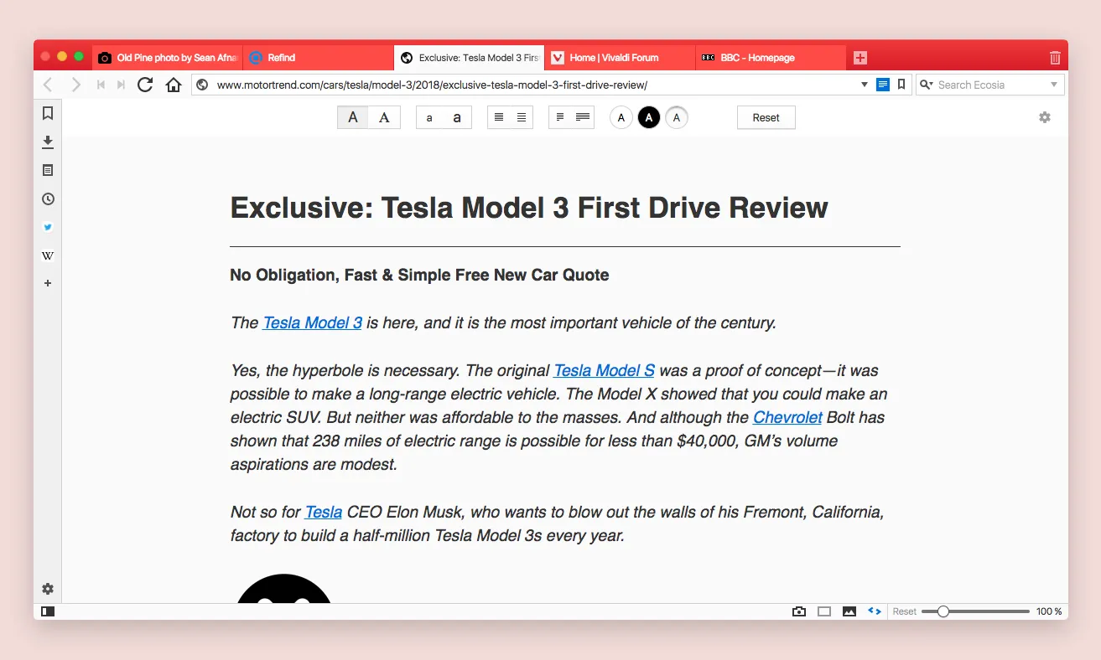The image size is (1101, 660).
Task: Click the rewind history button
Action: 101,85
